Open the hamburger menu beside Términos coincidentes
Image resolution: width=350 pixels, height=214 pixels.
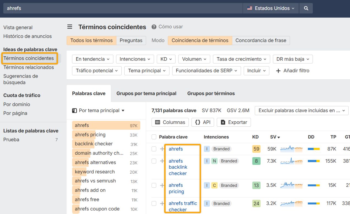[x=70, y=27]
